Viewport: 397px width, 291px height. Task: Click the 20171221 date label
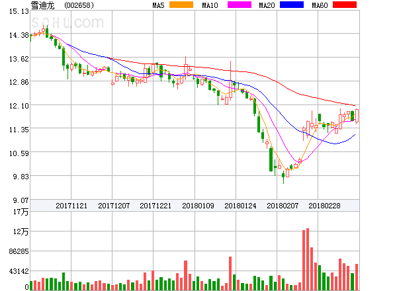click(155, 206)
